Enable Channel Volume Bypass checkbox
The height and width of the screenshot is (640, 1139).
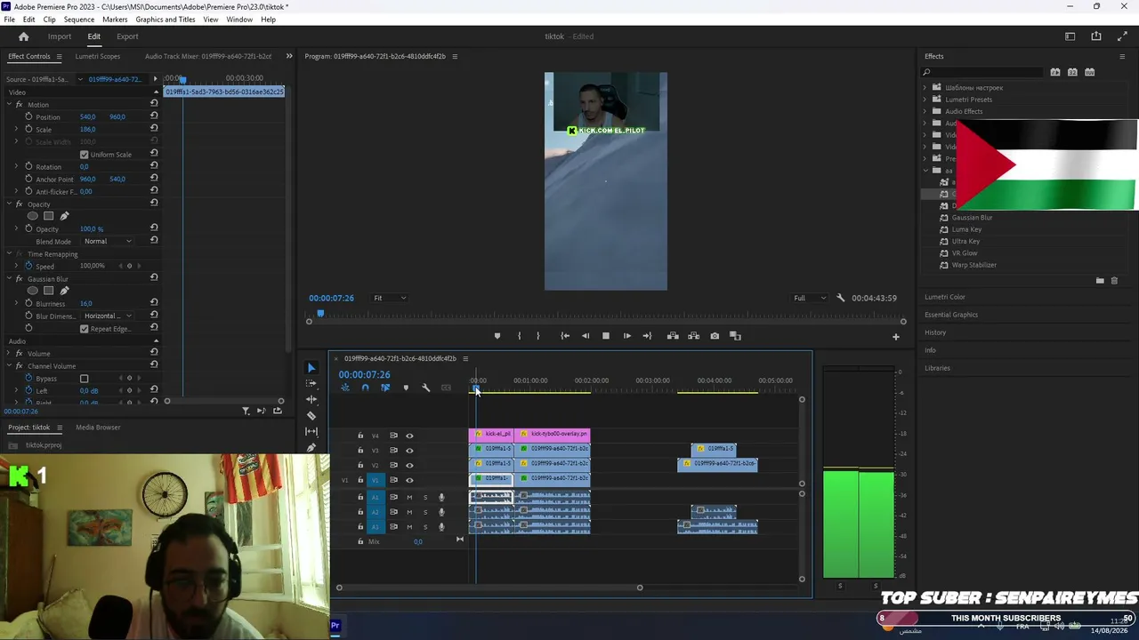pos(85,379)
